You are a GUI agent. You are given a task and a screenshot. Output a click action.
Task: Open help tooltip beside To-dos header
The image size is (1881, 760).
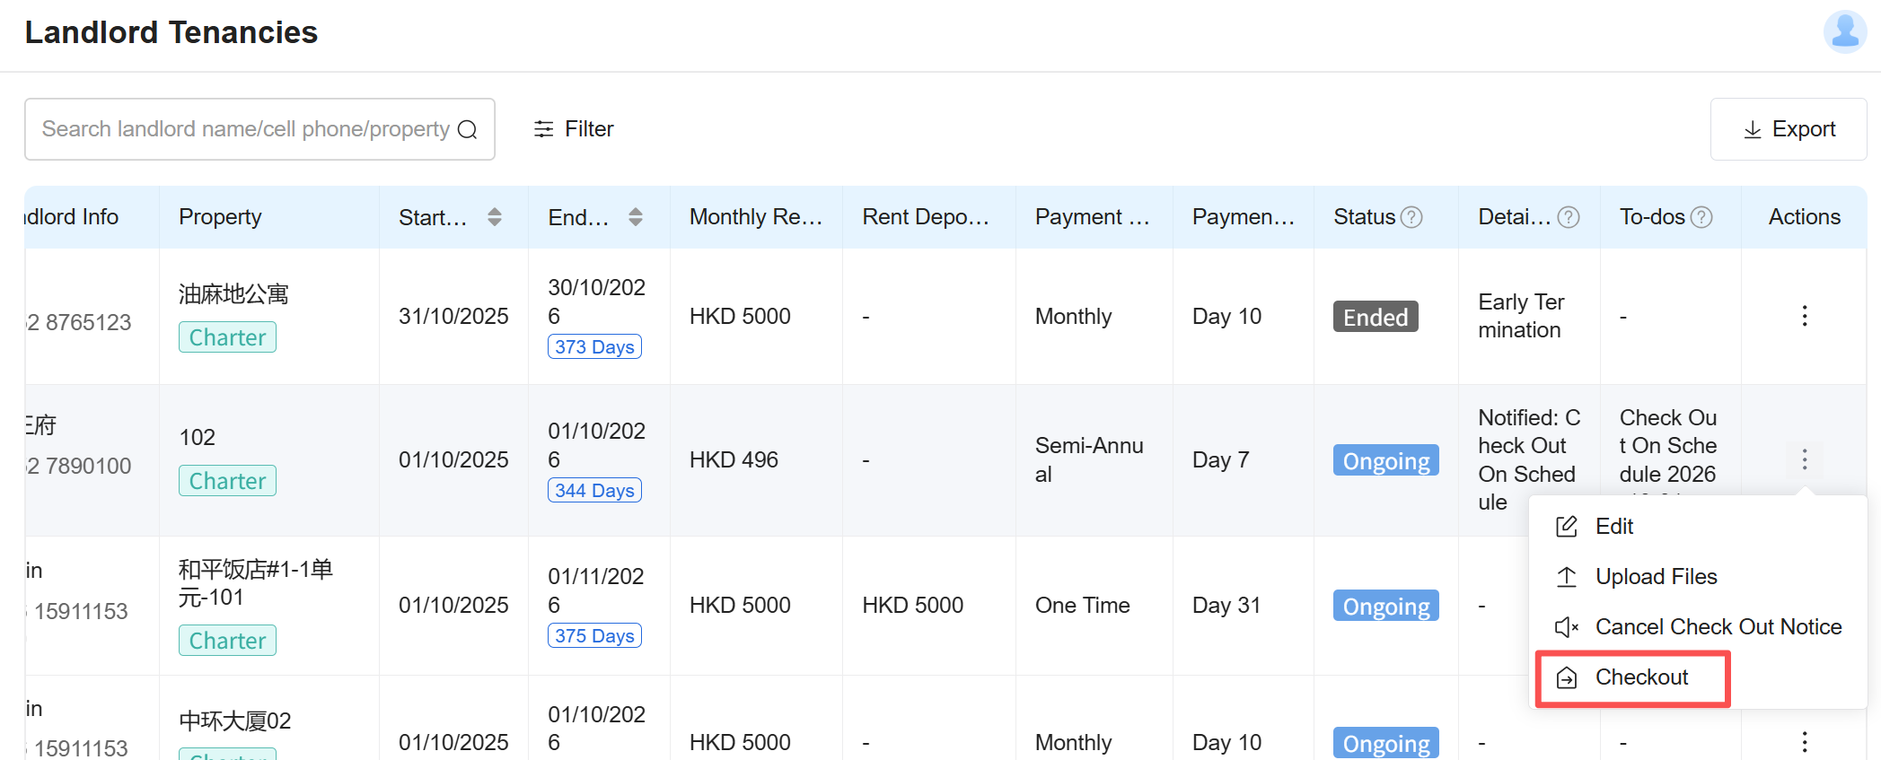pyautogui.click(x=1701, y=217)
